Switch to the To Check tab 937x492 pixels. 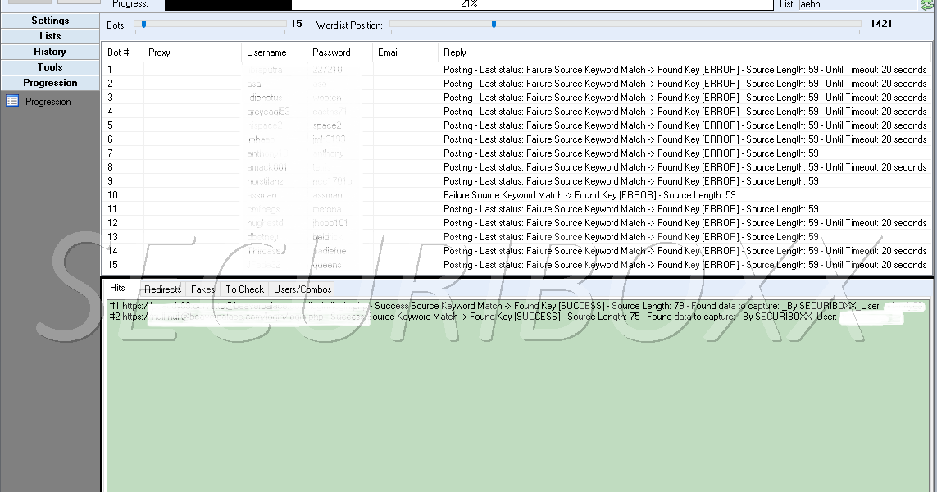click(x=244, y=289)
